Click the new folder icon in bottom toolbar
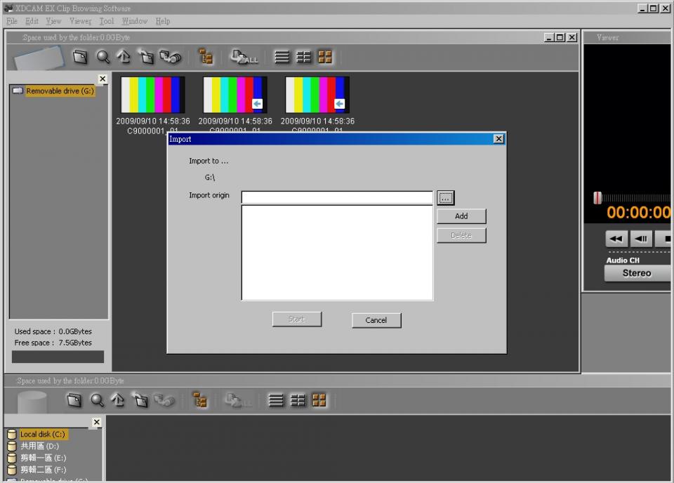The width and height of the screenshot is (674, 483). (x=140, y=400)
